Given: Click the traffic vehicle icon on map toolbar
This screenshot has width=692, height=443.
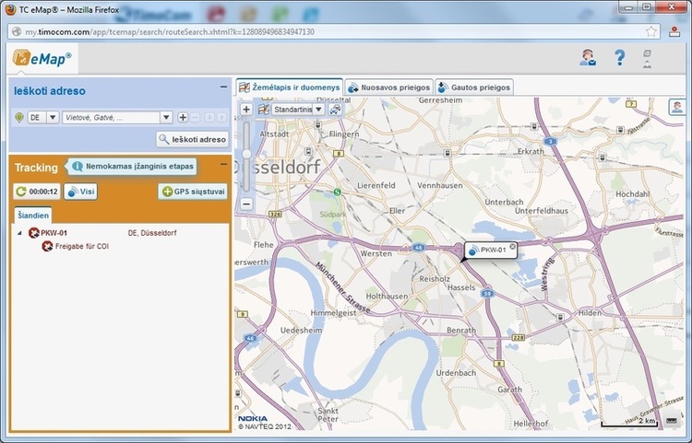Looking at the screenshot, I should pos(334,109).
